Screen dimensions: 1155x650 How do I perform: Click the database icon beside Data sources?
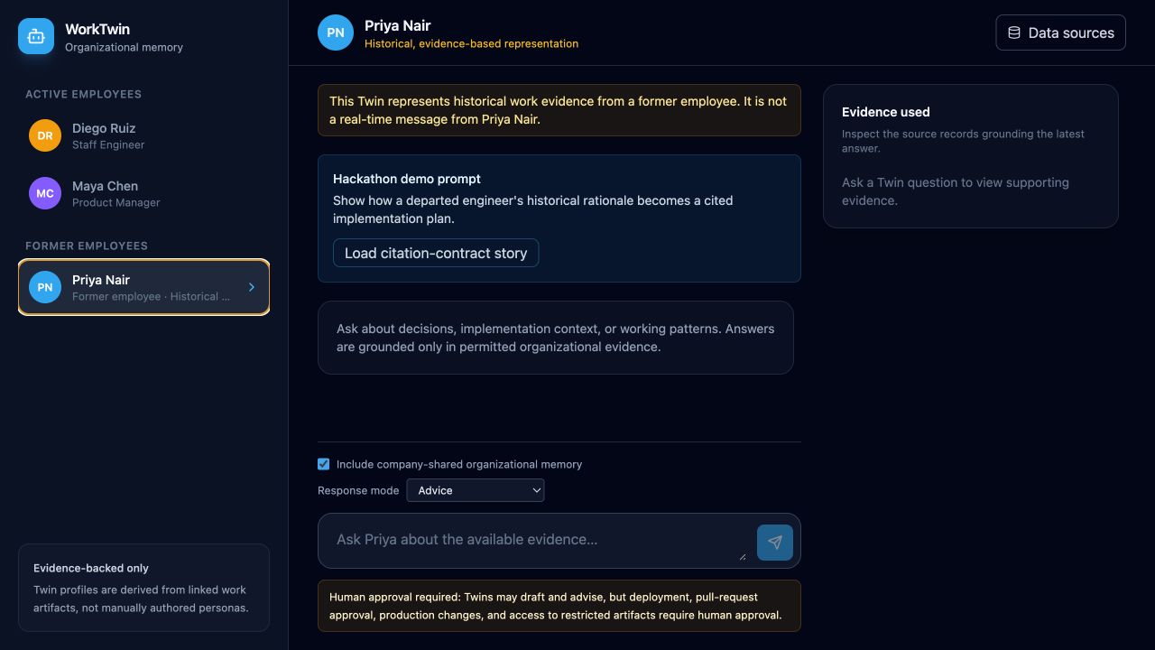tap(1014, 32)
